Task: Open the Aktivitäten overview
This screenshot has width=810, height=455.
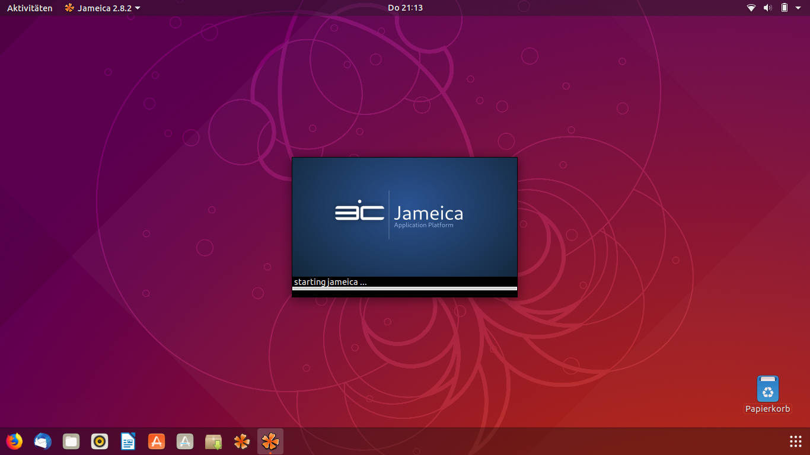Action: click(30, 8)
